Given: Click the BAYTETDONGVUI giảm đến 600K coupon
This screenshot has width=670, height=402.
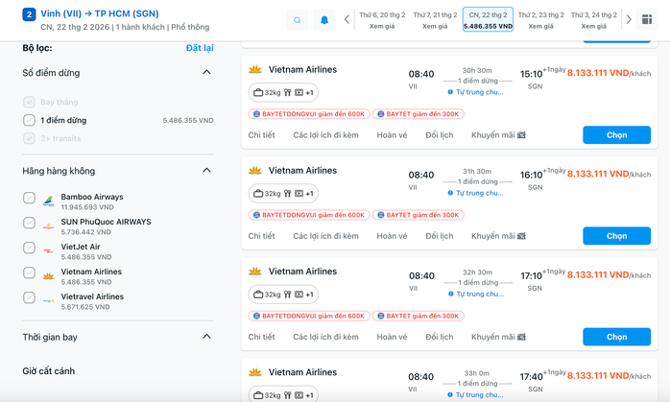Looking at the screenshot, I should tap(308, 114).
